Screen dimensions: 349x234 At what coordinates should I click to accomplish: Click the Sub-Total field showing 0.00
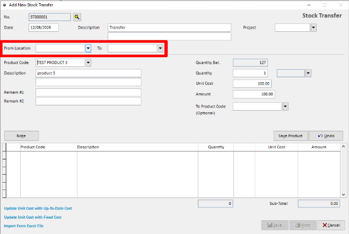pyautogui.click(x=319, y=203)
